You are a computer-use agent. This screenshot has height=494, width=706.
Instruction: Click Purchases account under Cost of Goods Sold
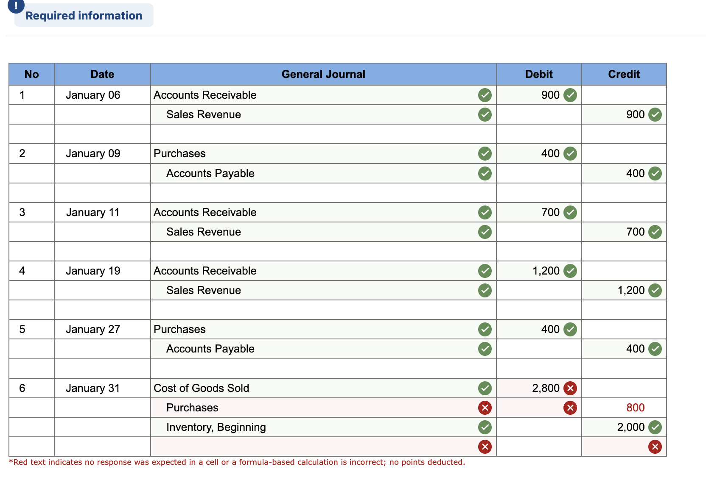192,408
